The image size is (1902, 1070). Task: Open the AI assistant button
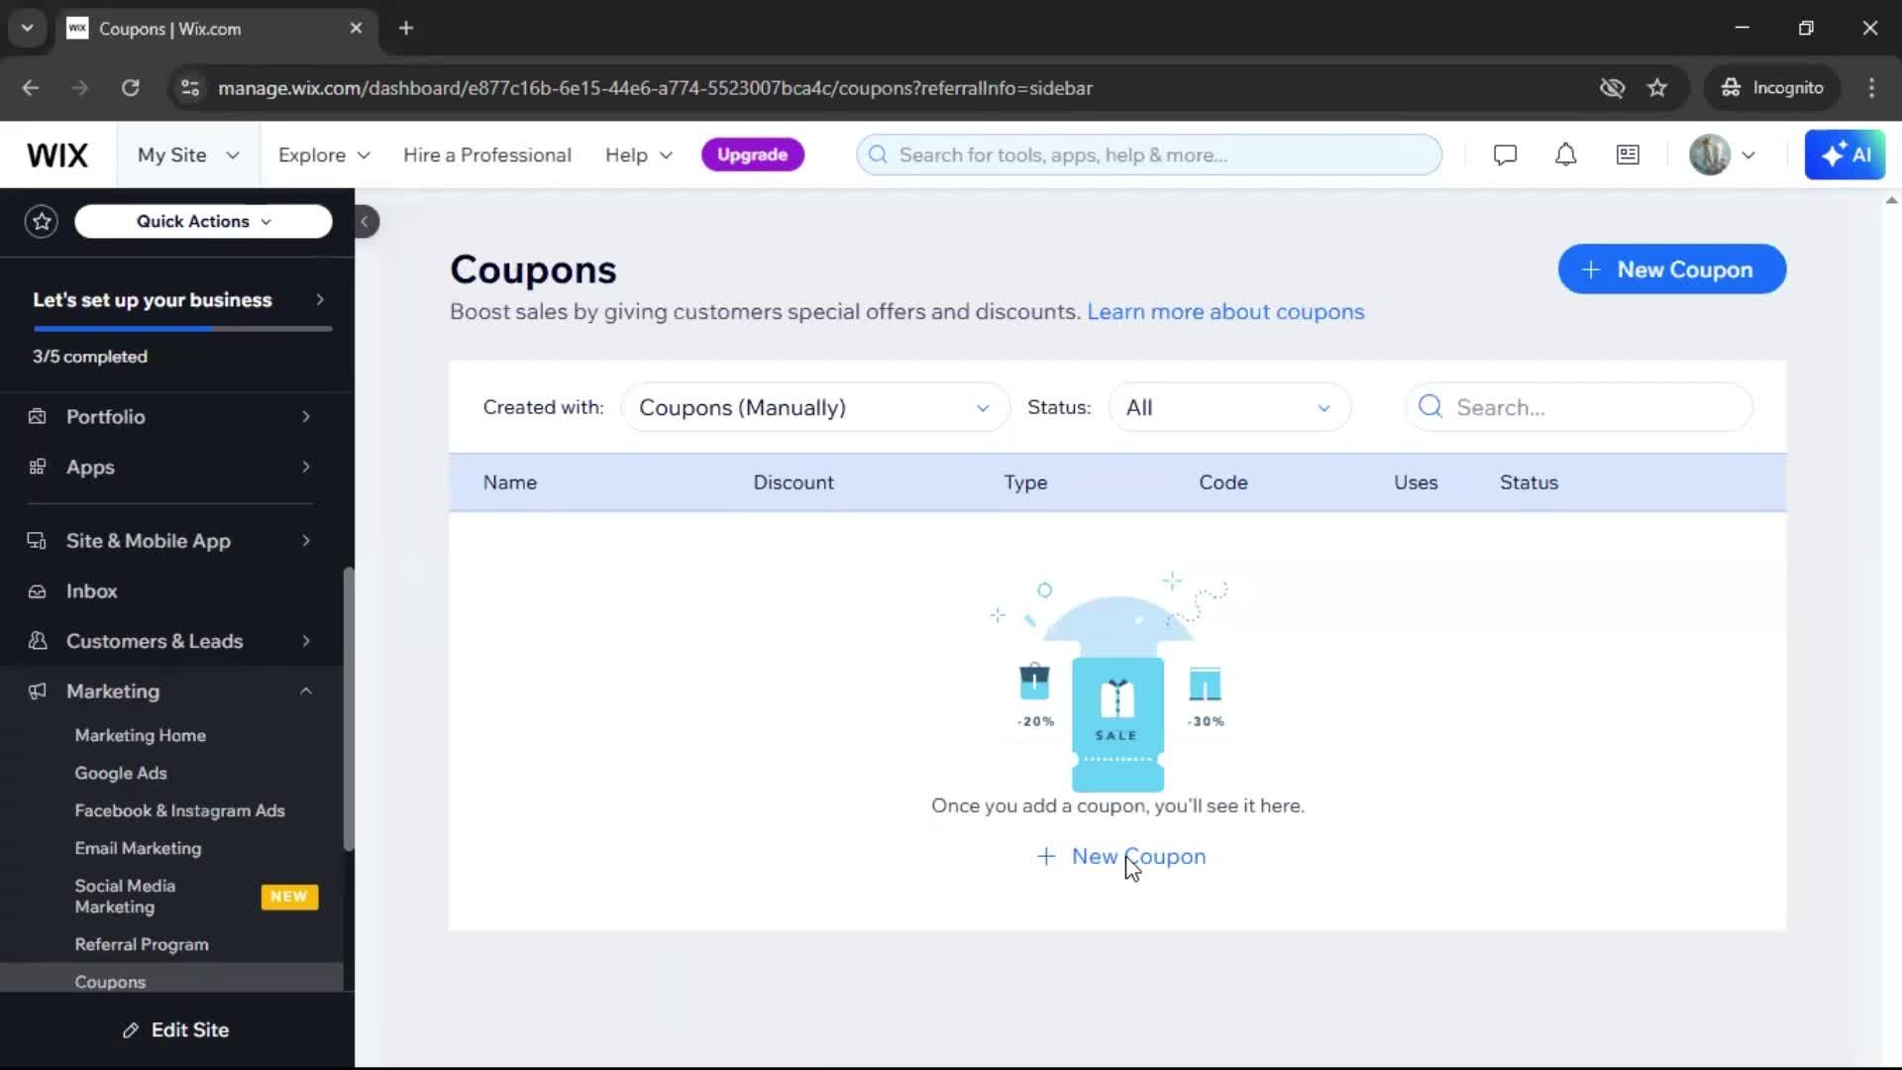1845,156
